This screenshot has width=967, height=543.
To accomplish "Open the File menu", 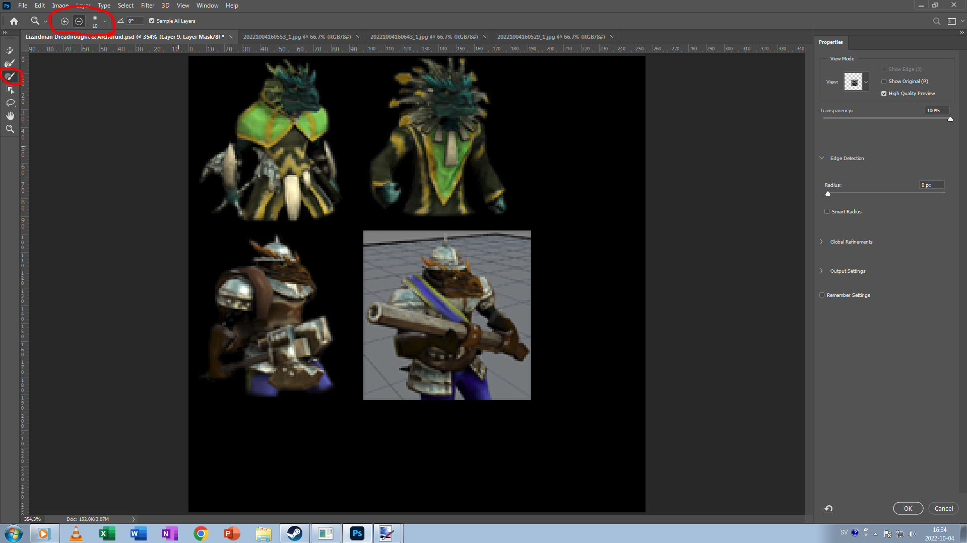I will pos(23,6).
